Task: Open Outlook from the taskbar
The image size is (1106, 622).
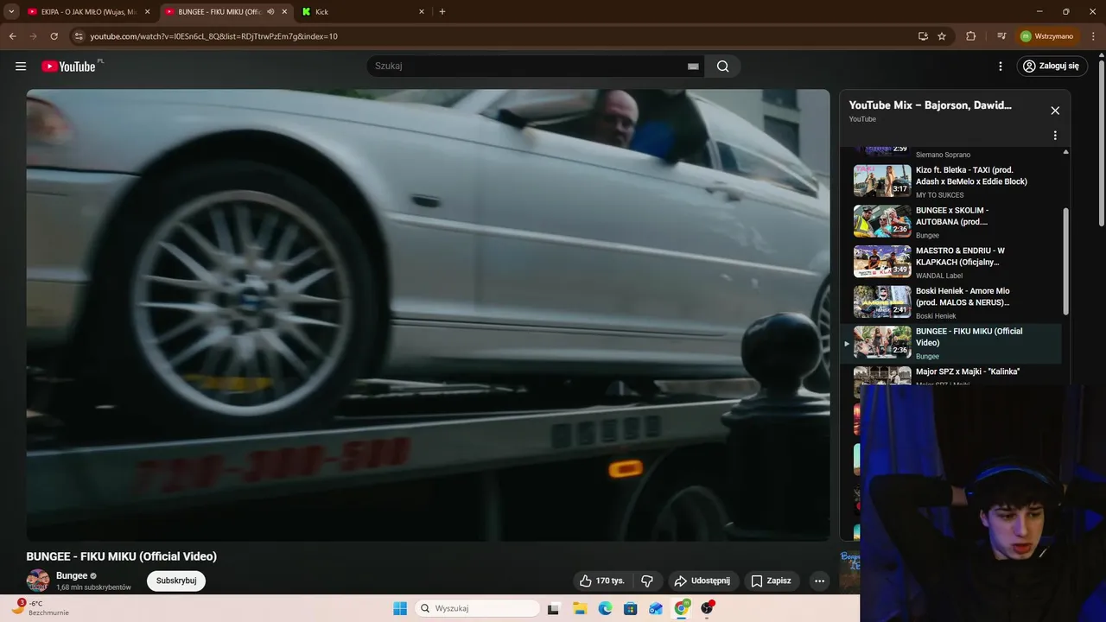Action: [656, 608]
